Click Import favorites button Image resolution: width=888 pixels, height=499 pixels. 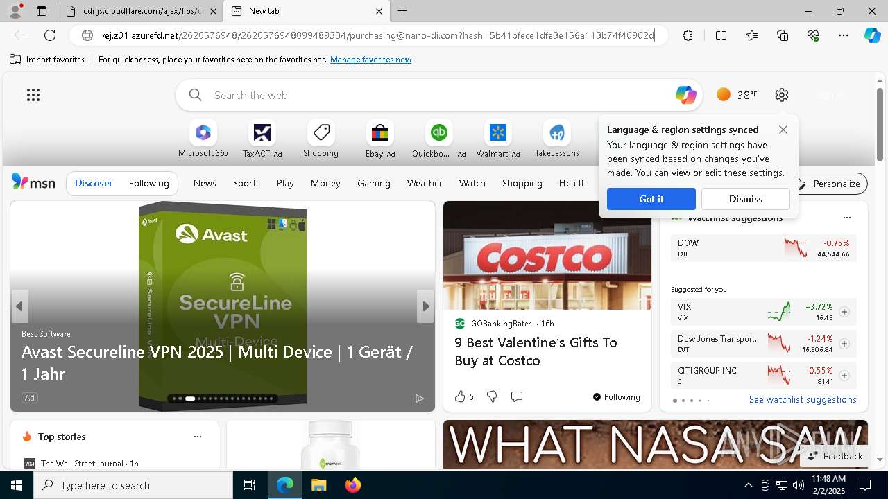pos(47,60)
